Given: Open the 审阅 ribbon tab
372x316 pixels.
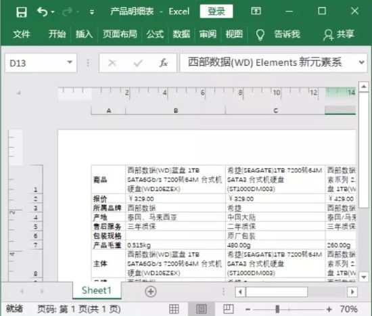Looking at the screenshot, I should (208, 35).
